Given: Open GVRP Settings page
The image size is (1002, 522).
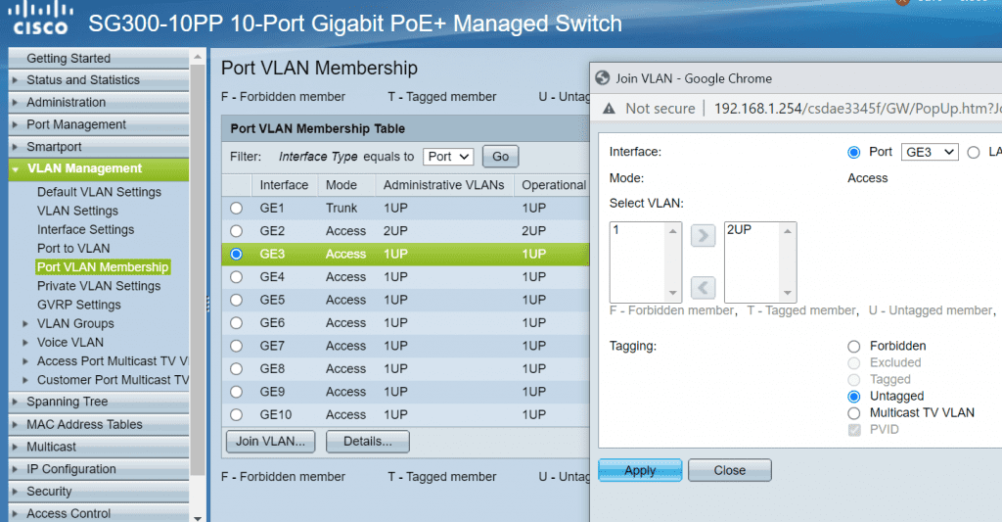Looking at the screenshot, I should (78, 305).
